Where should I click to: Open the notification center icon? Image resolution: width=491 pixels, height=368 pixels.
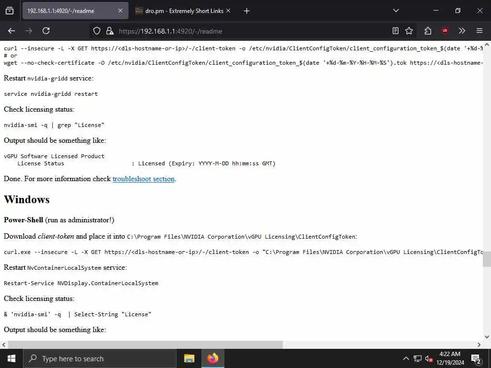coord(476,358)
